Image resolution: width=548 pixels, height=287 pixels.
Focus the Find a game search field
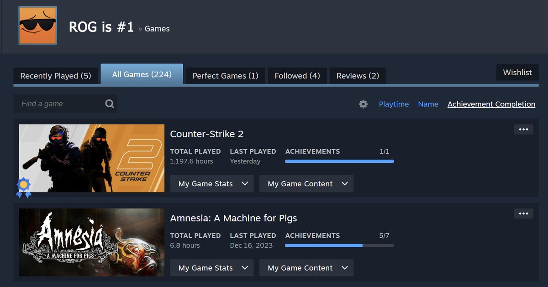coord(65,104)
